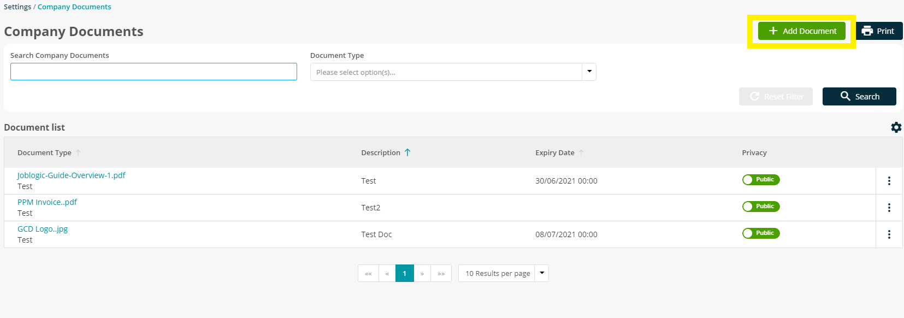
Task: Select the expiry date 30/06/2021 00:00
Action: [566, 181]
